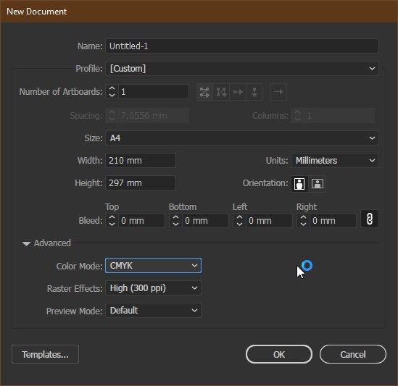This screenshot has width=398, height=386.
Task: Choose the Arrange by Row layout icon
Action: [238, 92]
